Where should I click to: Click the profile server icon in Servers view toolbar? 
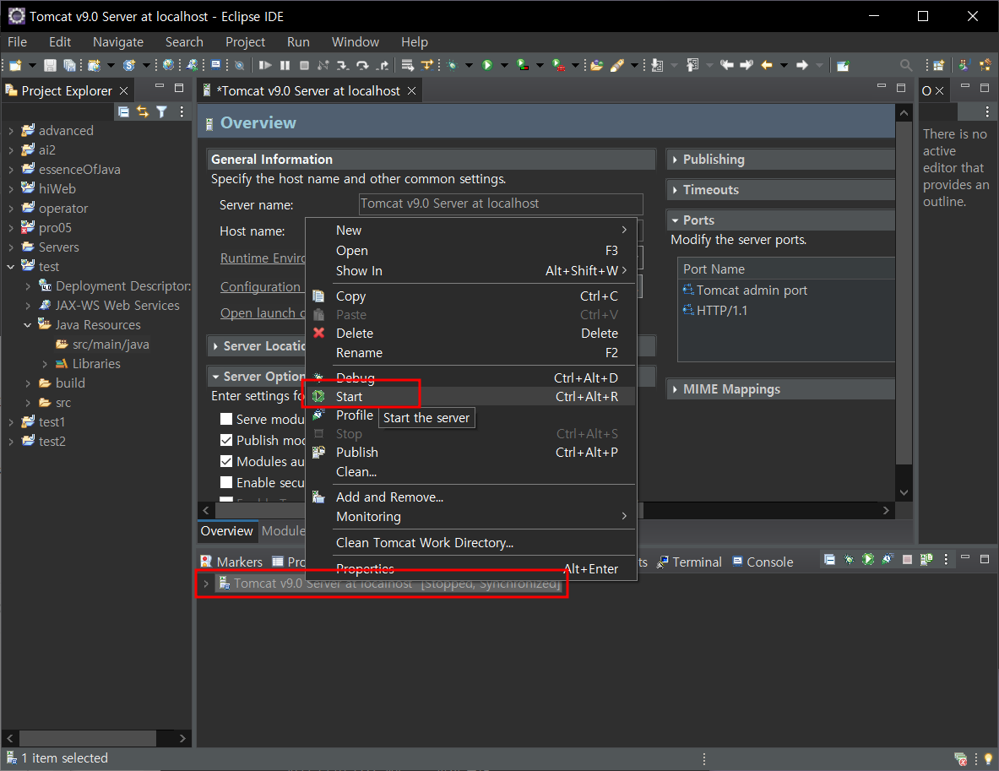888,559
